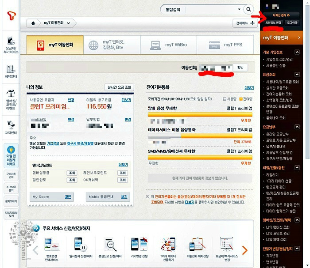
Task: Collapse the 리필/선물/충전 section
Action: pos(297,168)
